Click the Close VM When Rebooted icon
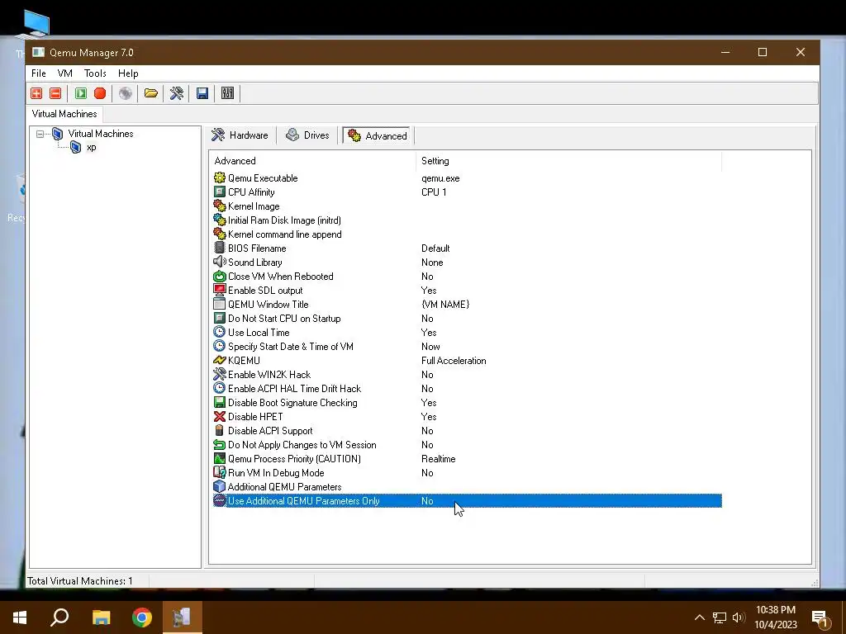The height and width of the screenshot is (634, 846). pyautogui.click(x=220, y=276)
